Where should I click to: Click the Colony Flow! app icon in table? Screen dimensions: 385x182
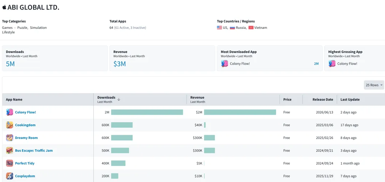point(10,112)
